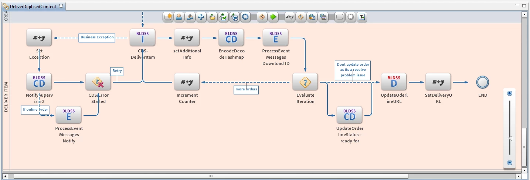The height and width of the screenshot is (180, 530).
Task: Click the more orders transition label
Action: (x=246, y=89)
